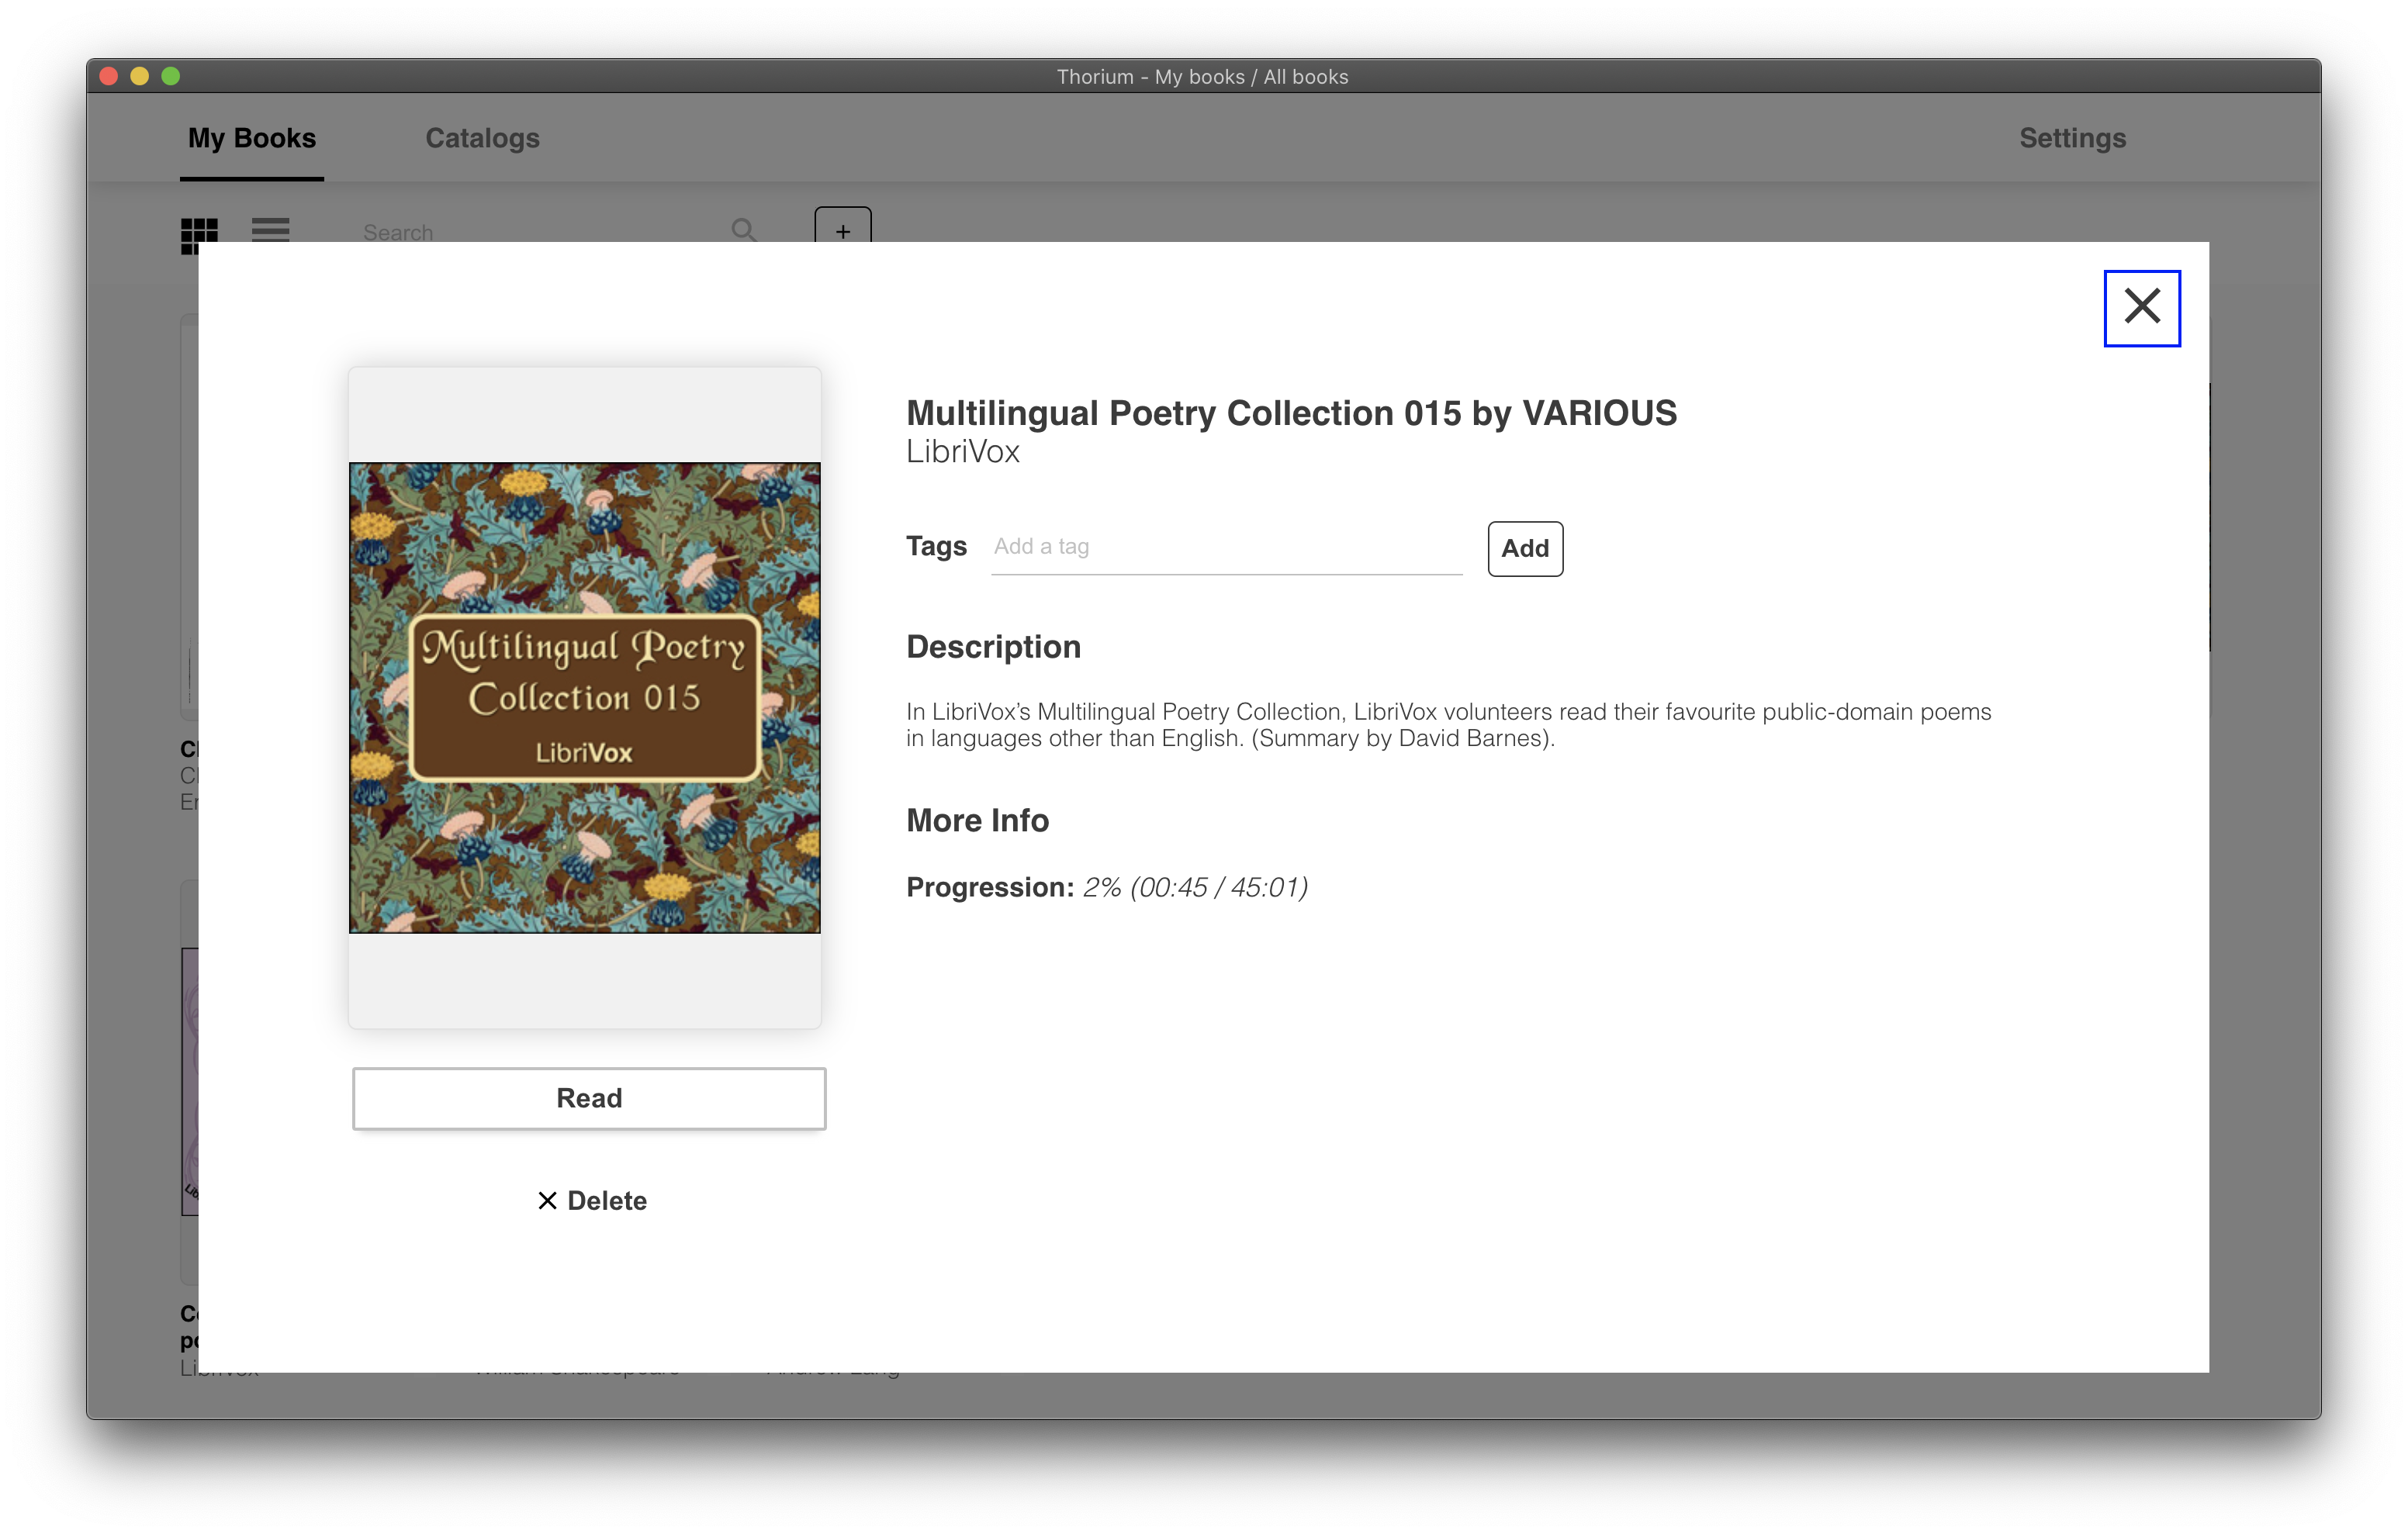Switch to grid view of books
This screenshot has height=1534, width=2408.
199,232
